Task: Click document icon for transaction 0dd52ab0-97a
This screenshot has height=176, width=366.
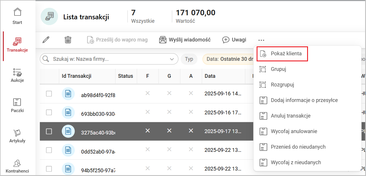Action: click(68, 150)
